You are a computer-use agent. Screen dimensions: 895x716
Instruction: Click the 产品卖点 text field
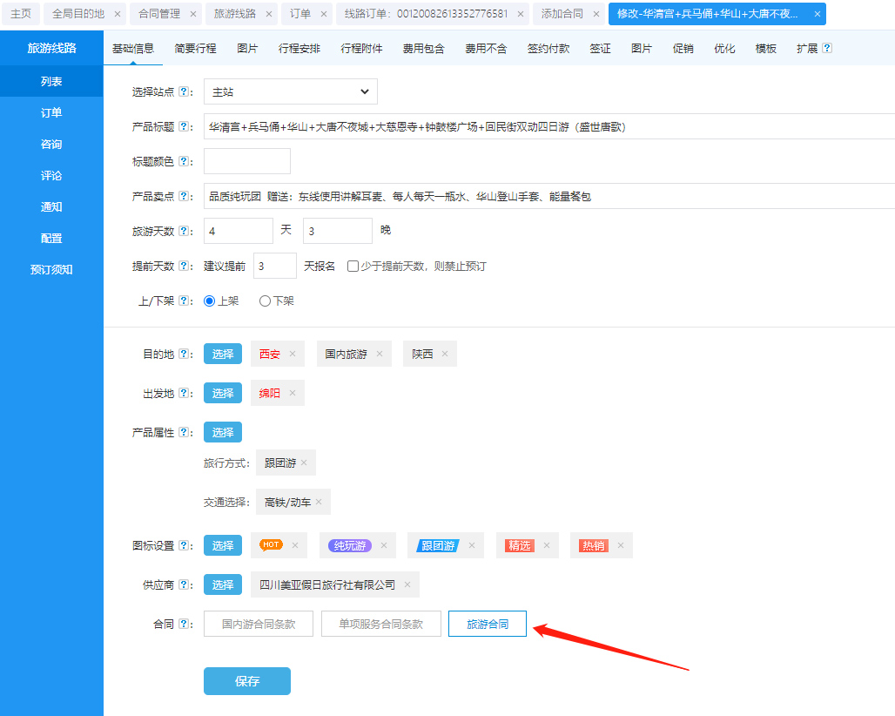(548, 196)
